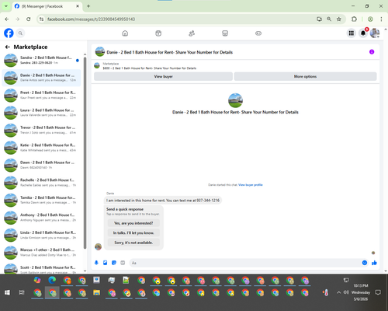Click the conversation list scrollbar
This screenshot has width=388, height=311.
click(85, 153)
